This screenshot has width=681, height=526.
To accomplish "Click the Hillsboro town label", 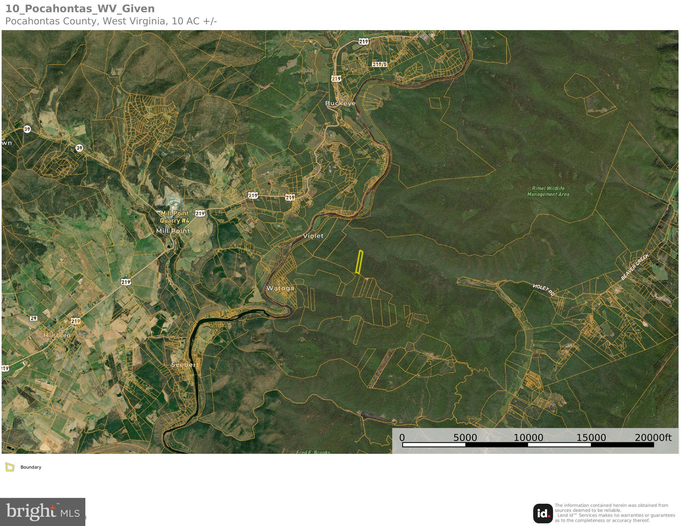I will click(x=57, y=335).
